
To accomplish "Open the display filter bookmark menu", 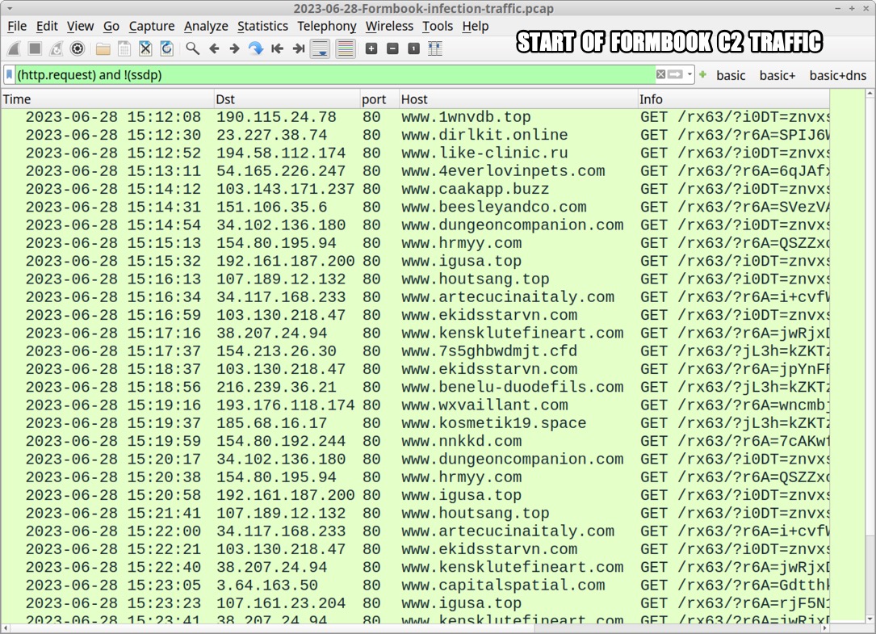I will 10,74.
